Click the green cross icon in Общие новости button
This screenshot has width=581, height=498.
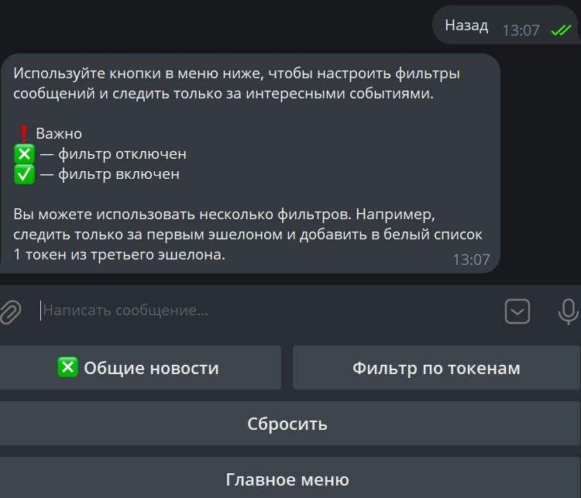pyautogui.click(x=68, y=367)
